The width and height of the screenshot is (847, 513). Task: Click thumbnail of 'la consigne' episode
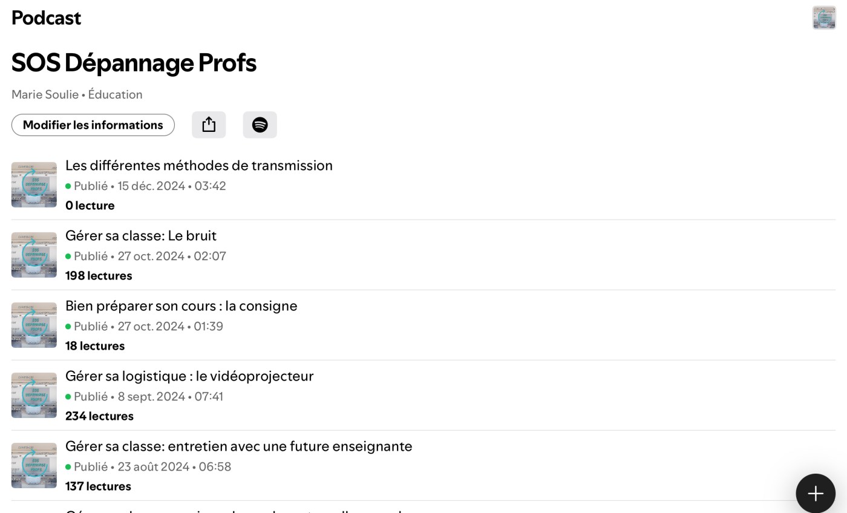tap(34, 325)
